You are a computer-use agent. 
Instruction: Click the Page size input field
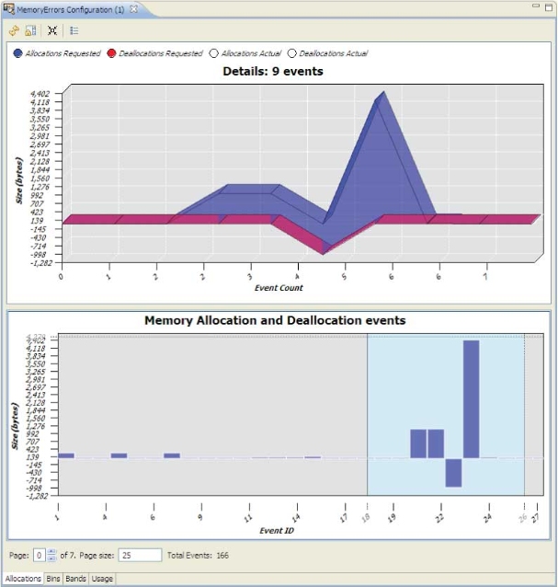pyautogui.click(x=140, y=555)
